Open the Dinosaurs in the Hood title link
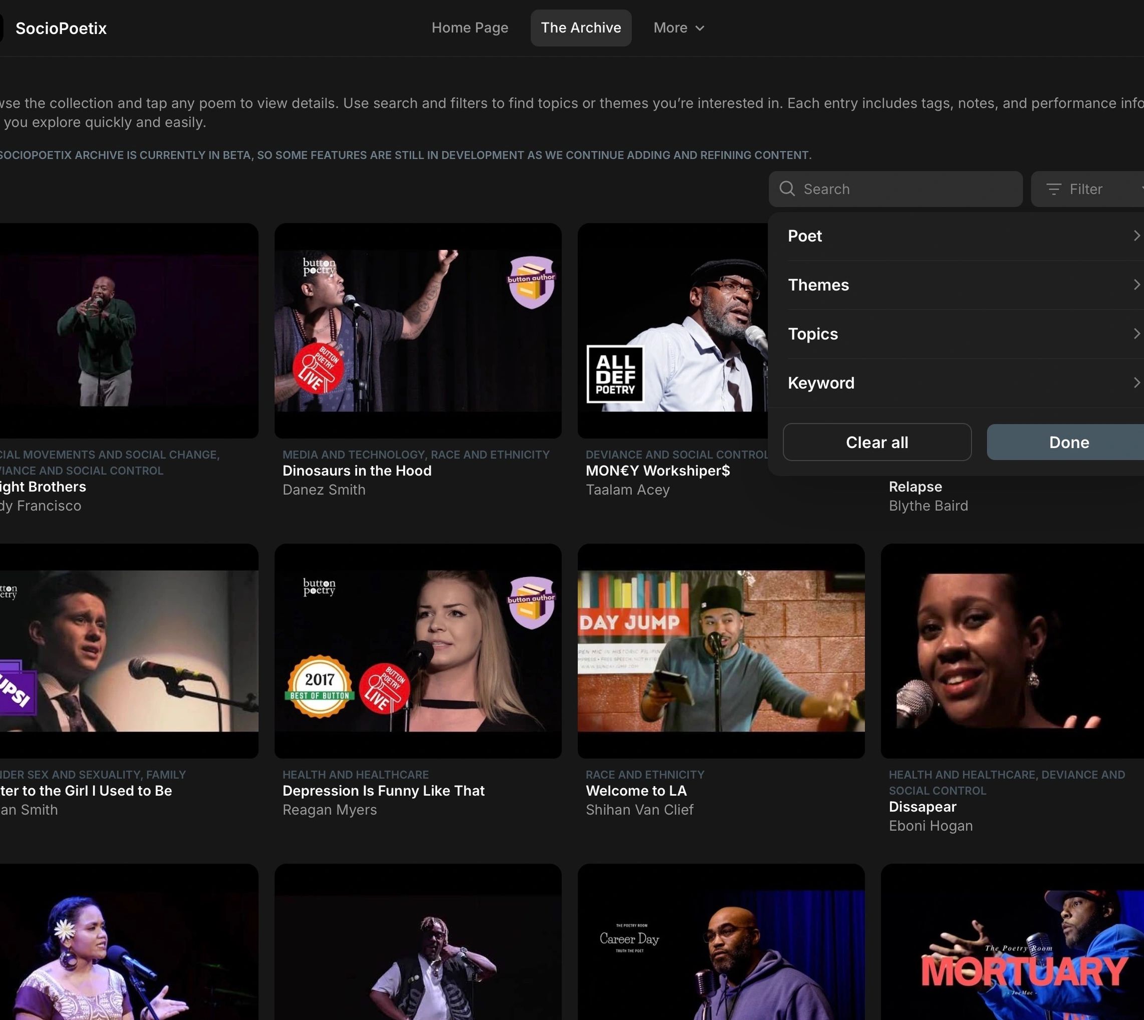1144x1020 pixels. pyautogui.click(x=357, y=471)
